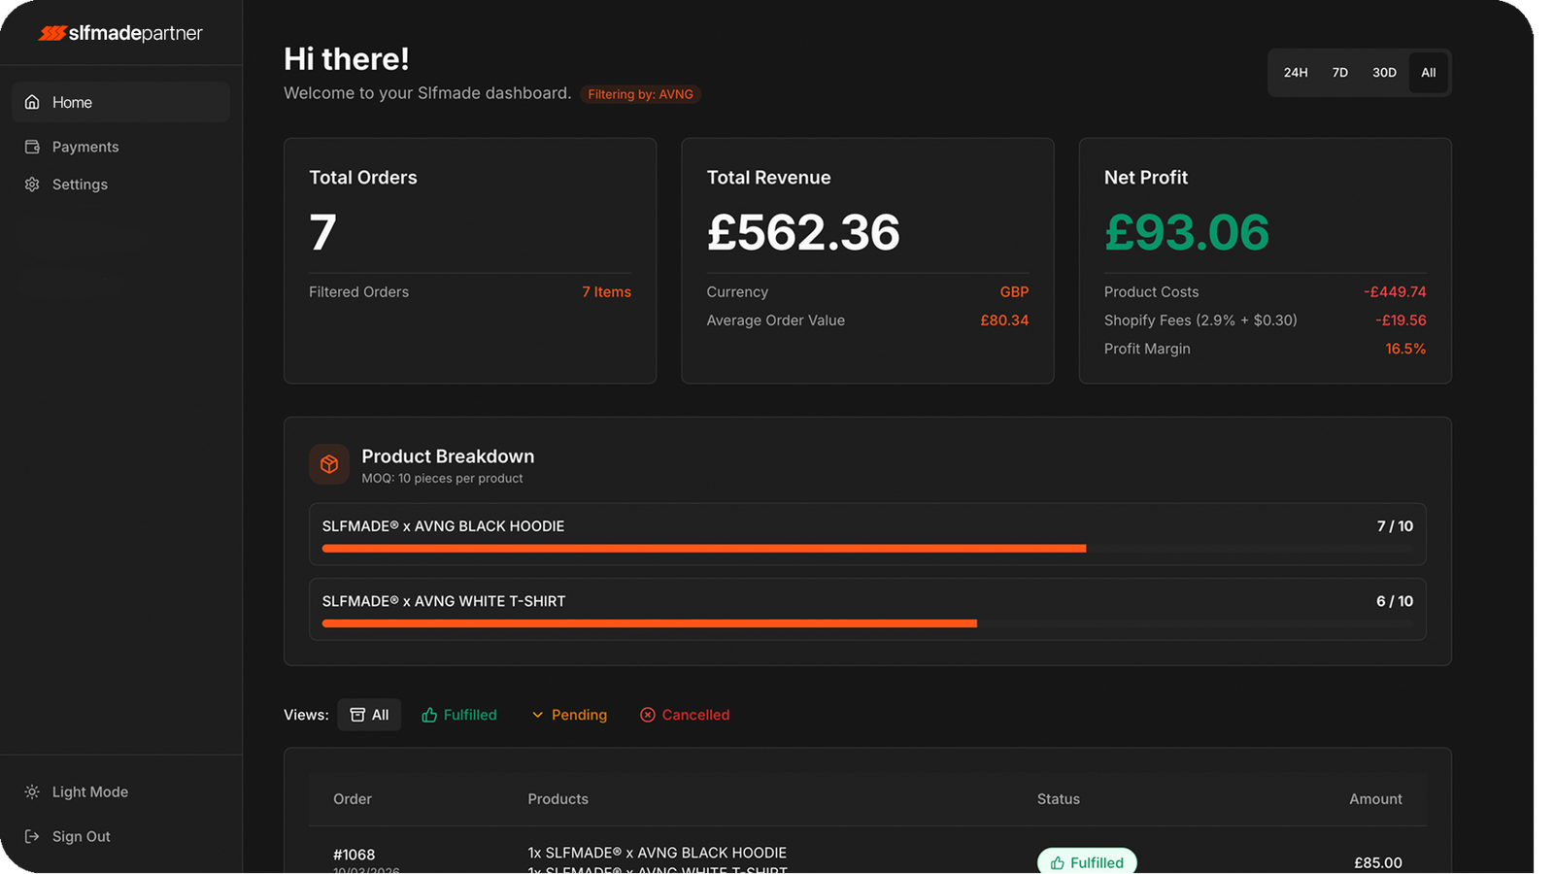
Task: Click the '7 Items' filtered orders value
Action: [607, 292]
